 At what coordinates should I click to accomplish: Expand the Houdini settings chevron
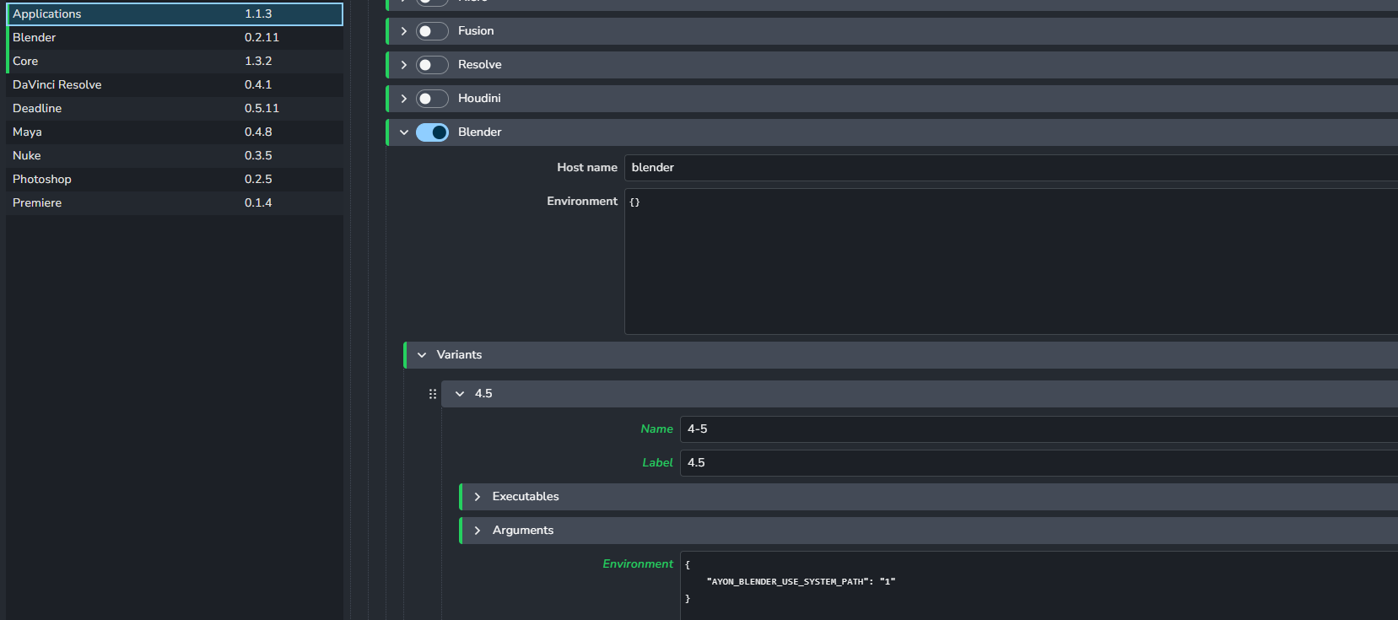tap(404, 99)
